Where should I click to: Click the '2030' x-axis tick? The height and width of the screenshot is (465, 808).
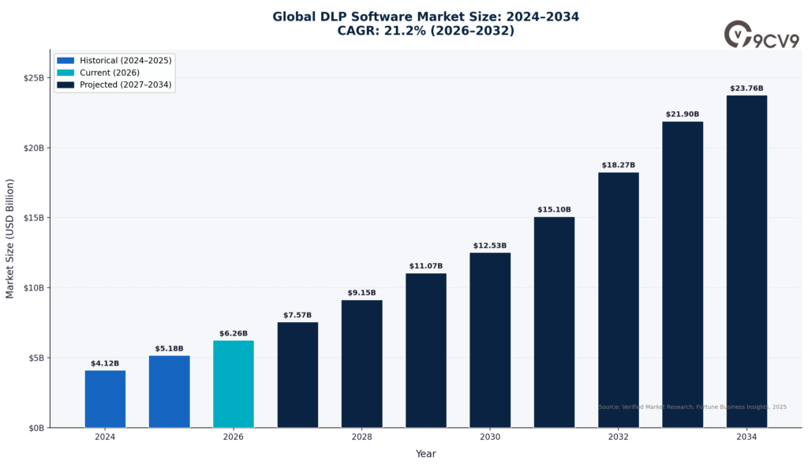click(x=490, y=437)
